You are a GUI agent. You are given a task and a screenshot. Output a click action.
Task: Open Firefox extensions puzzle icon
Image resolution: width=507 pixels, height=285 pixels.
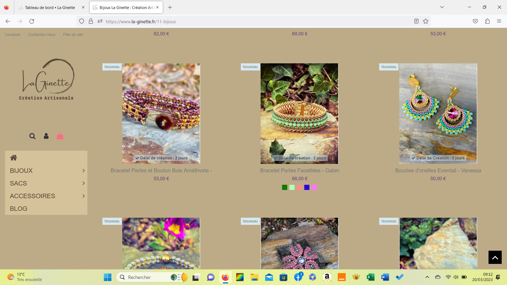point(487,21)
